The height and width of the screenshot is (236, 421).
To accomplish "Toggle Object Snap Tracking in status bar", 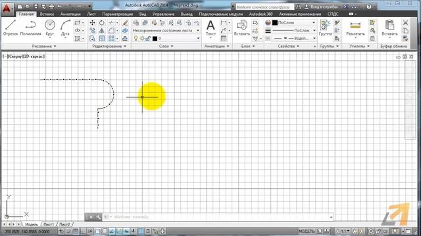I will coord(112,231).
